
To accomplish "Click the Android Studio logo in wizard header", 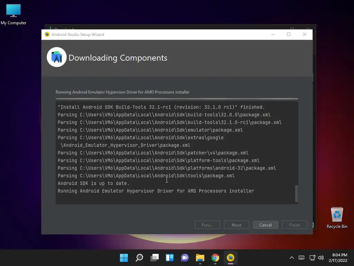I will (x=57, y=57).
